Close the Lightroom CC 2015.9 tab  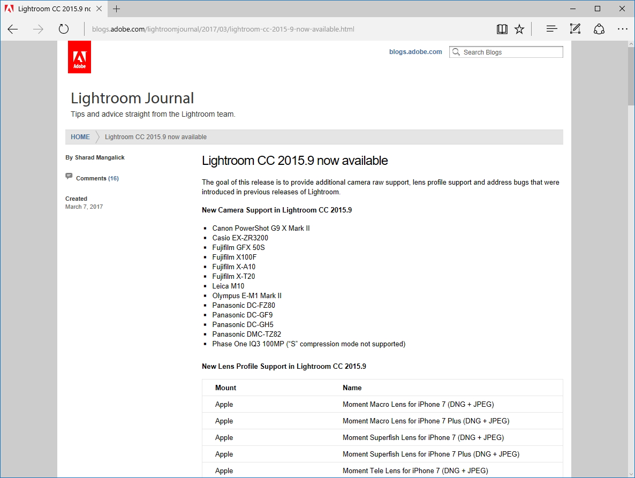click(x=99, y=9)
